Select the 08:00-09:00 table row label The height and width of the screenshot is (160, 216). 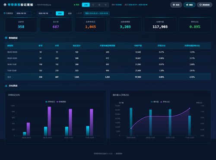tap(12, 52)
